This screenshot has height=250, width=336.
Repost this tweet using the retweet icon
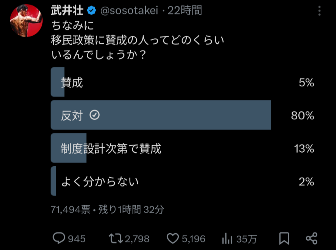point(114,238)
